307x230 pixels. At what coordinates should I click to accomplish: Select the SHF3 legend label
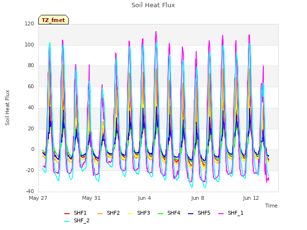point(143,213)
